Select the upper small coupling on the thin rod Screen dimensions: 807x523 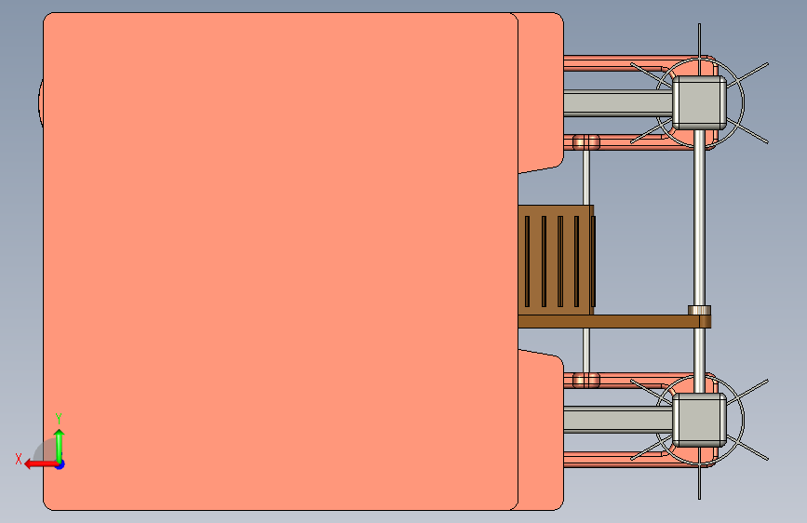pyautogui.click(x=586, y=142)
